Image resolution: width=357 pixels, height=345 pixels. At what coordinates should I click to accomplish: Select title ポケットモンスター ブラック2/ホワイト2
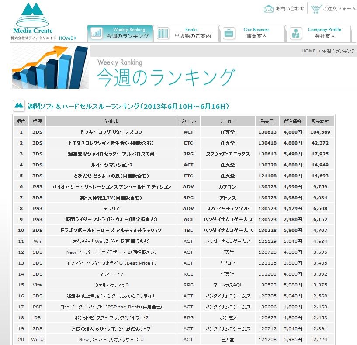click(x=111, y=317)
